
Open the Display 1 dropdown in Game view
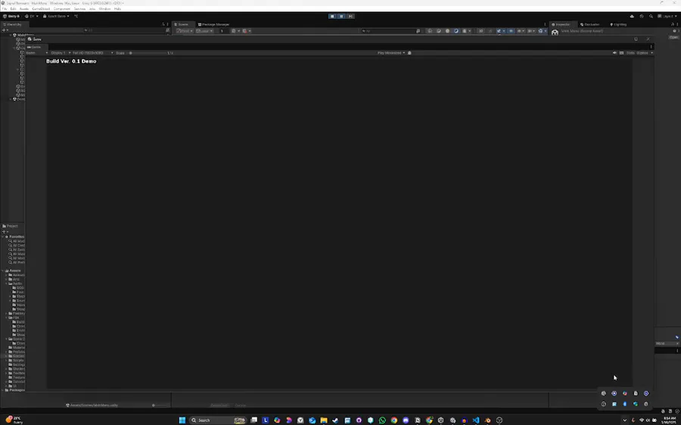point(61,52)
